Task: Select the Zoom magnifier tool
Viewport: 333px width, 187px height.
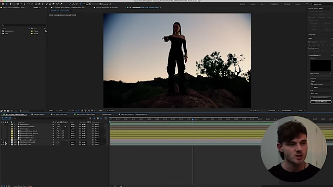Action: pyautogui.click(x=14, y=4)
